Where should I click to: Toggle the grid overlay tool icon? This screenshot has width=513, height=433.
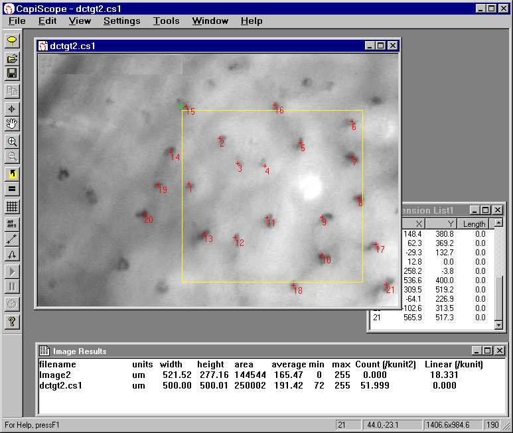[12, 206]
